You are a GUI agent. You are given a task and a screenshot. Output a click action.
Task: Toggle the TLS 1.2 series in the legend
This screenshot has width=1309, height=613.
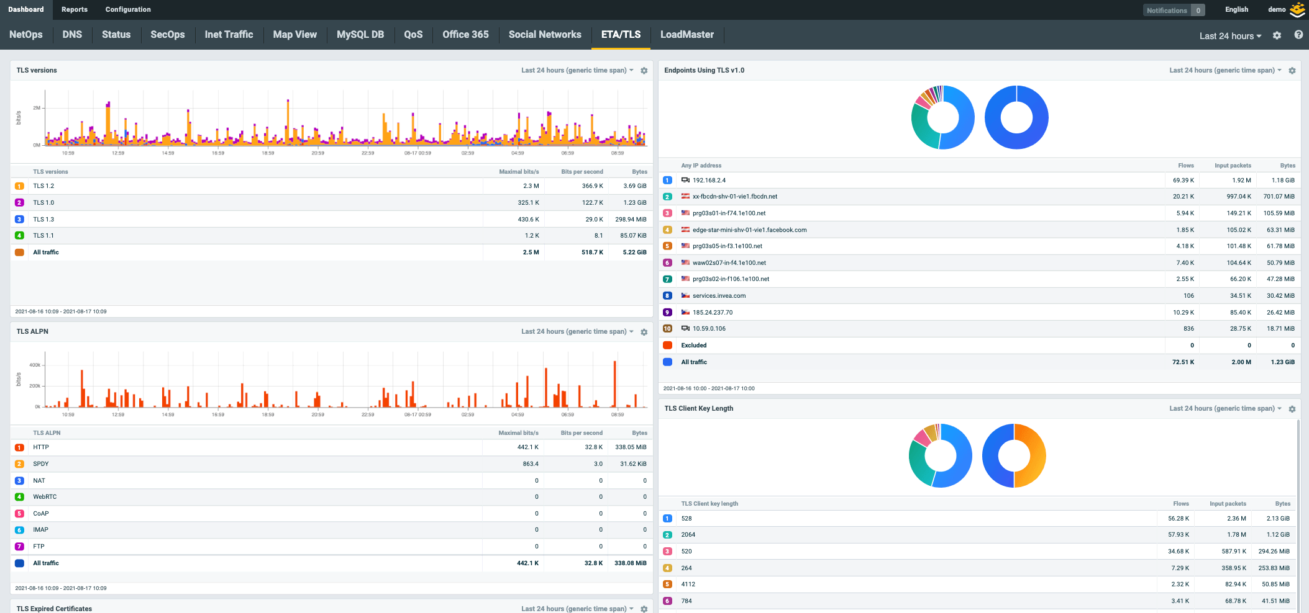coord(45,186)
